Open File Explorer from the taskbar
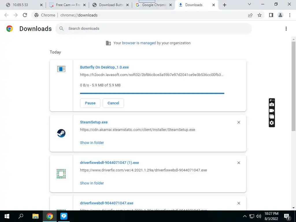Screen dimensions: 296x222 pyautogui.click(x=35, y=216)
